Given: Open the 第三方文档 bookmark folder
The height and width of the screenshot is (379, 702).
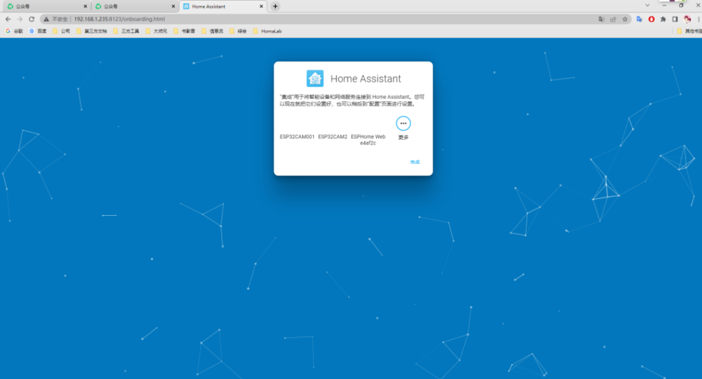Looking at the screenshot, I should 92,31.
